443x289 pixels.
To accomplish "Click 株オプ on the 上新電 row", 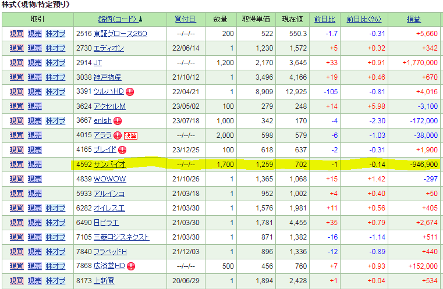I will point(55,281).
